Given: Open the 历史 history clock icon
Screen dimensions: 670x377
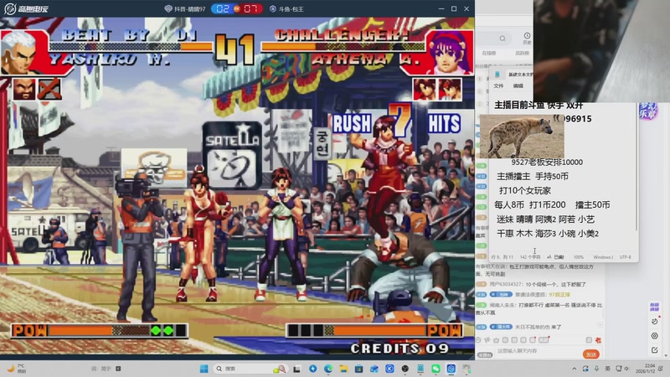Looking at the screenshot, I should coord(528,38).
